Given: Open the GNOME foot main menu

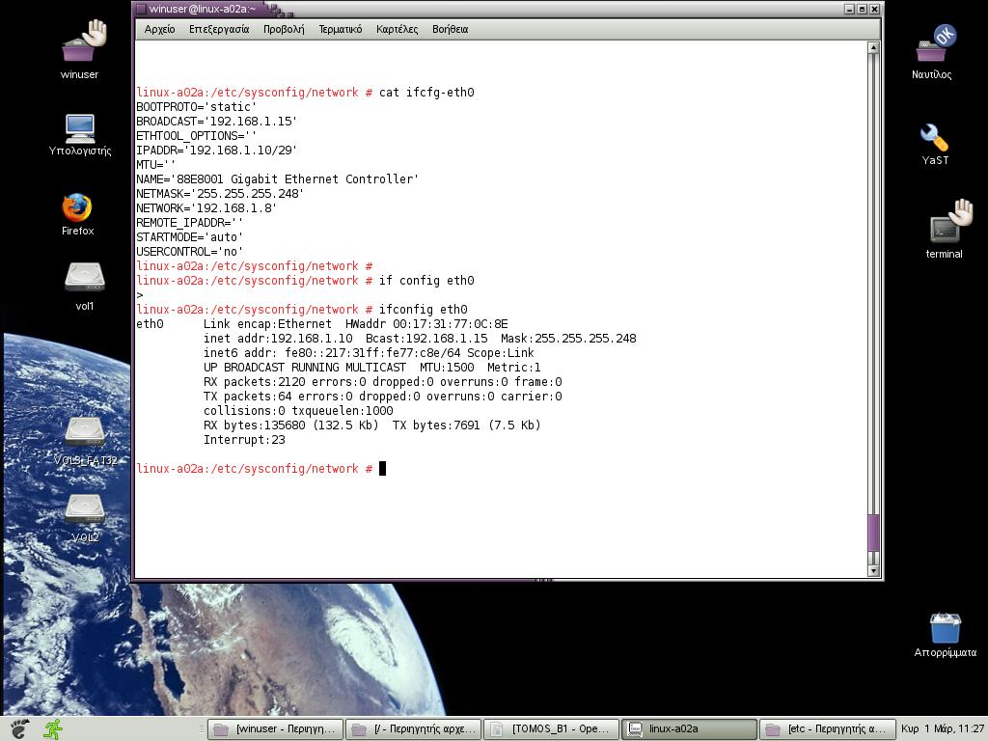Looking at the screenshot, I should pos(19,729).
